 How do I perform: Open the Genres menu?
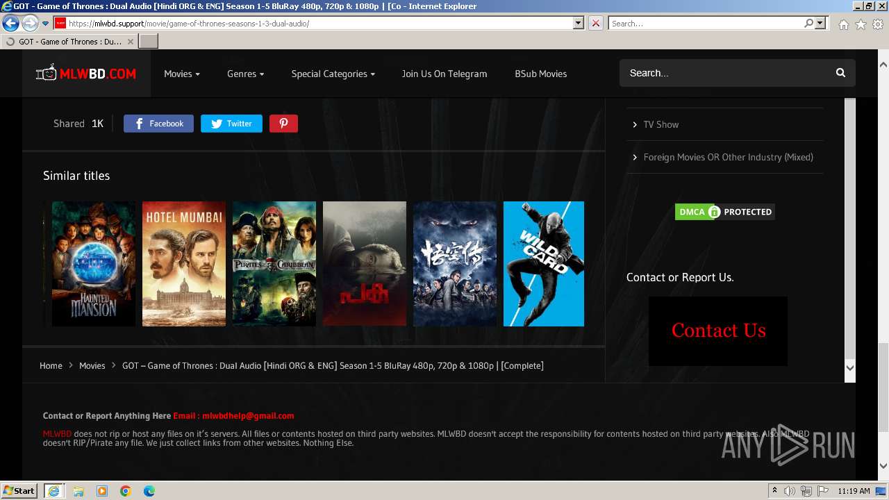point(245,74)
